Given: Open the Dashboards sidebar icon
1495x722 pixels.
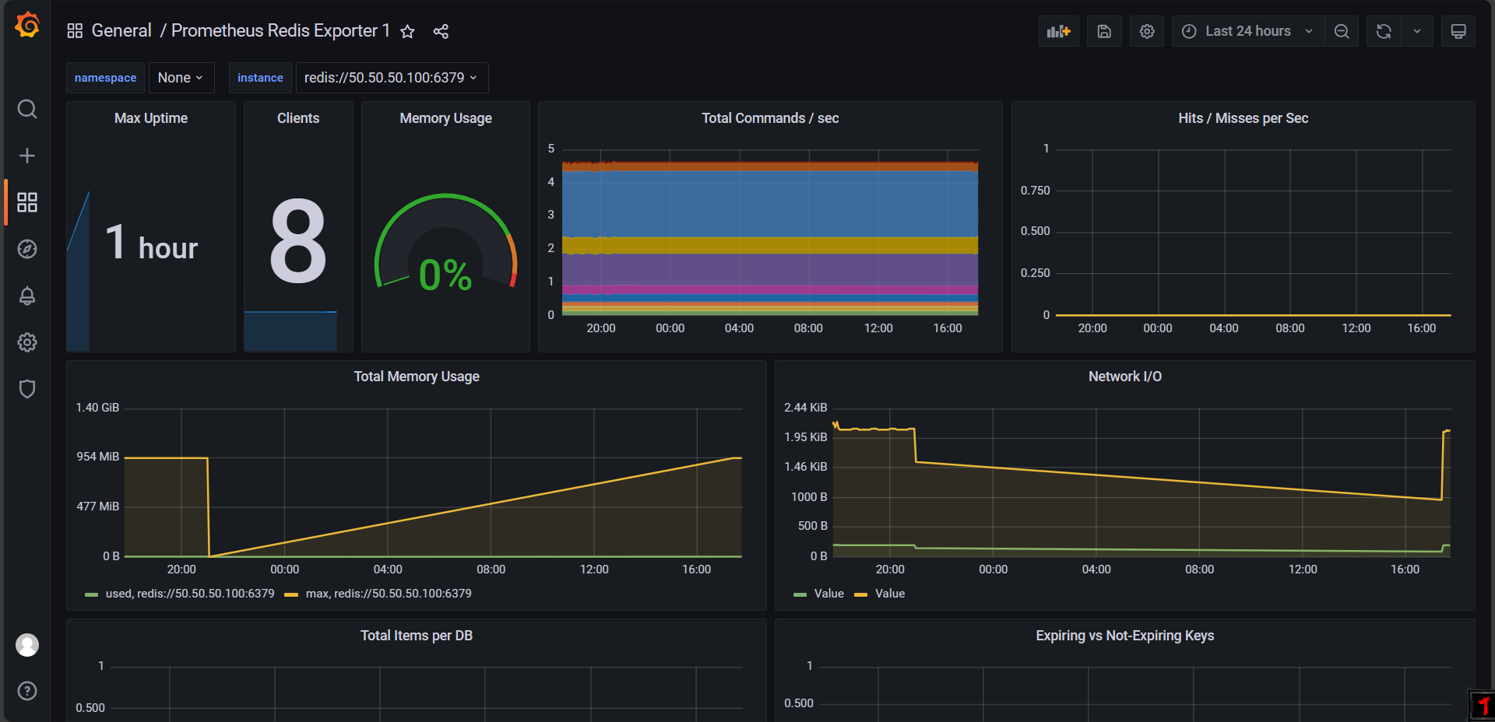Looking at the screenshot, I should coord(27,202).
